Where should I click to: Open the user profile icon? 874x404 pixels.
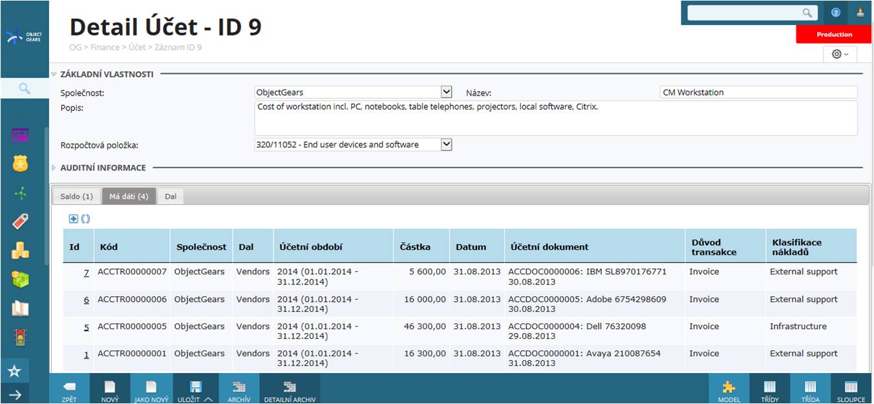click(860, 12)
